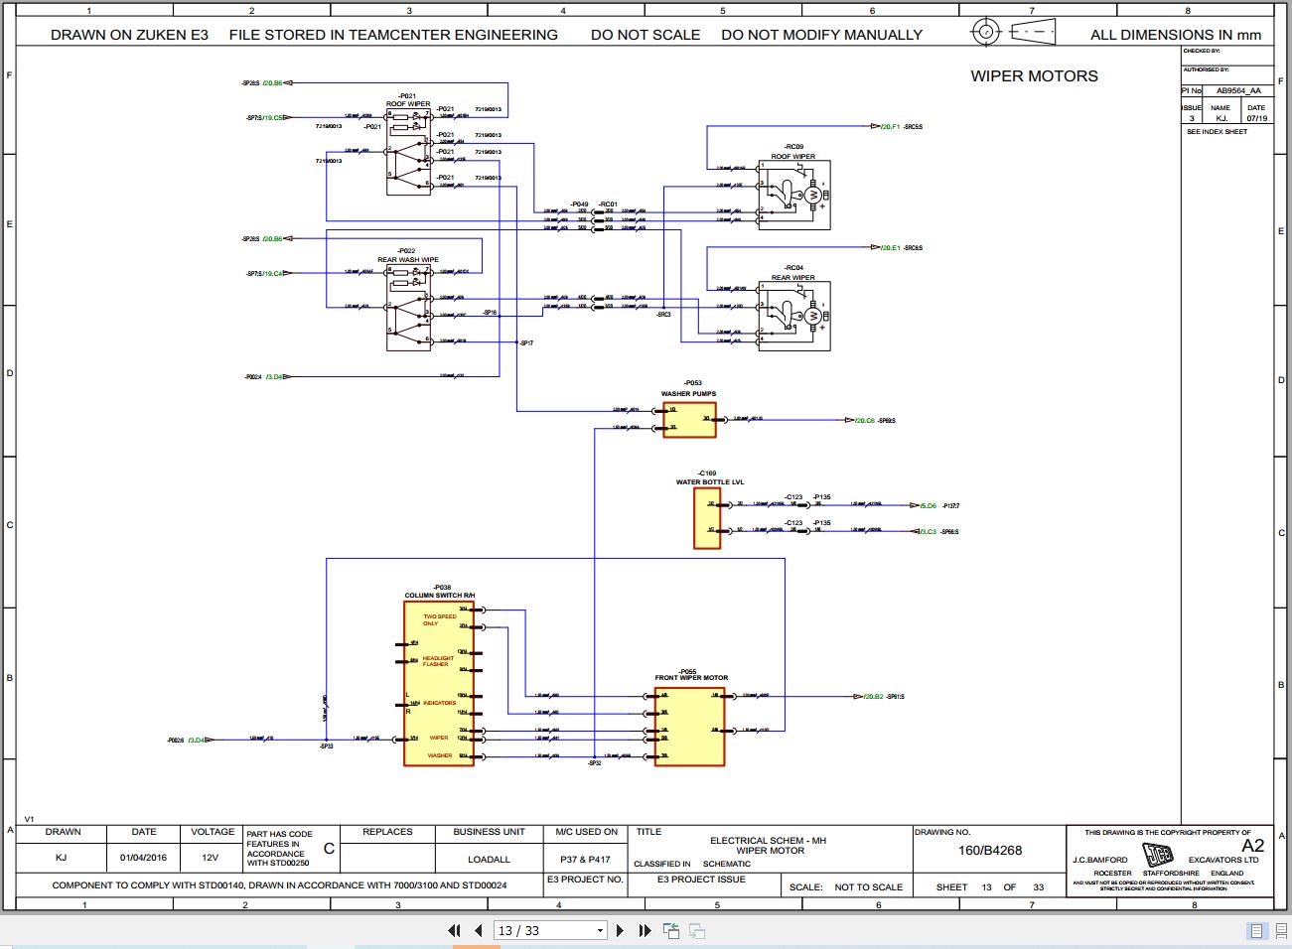Click the ROOF WIPER motor symbol RC09
The image size is (1292, 949).
pos(793,196)
